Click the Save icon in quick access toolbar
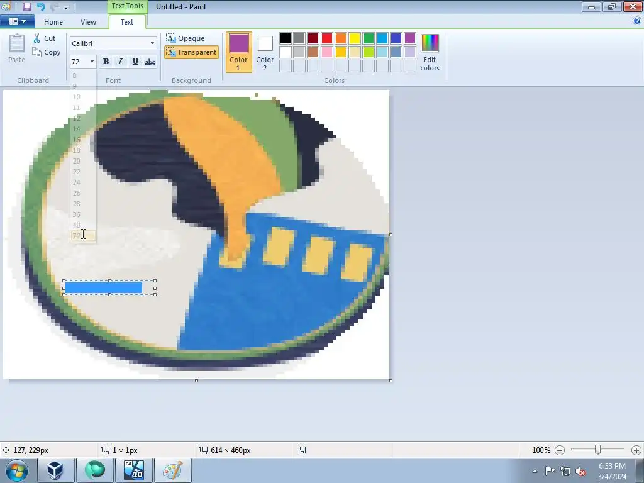 click(26, 6)
